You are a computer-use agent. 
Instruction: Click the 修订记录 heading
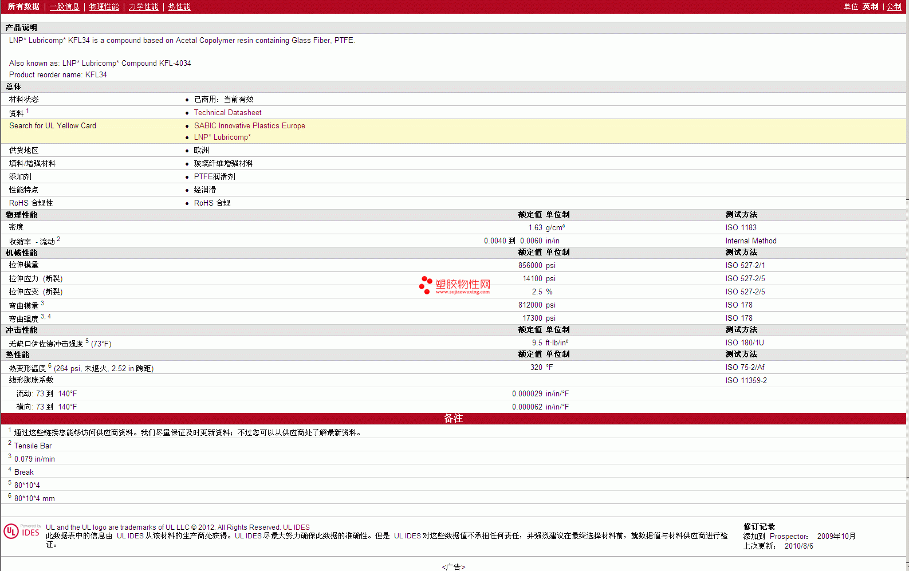click(759, 527)
